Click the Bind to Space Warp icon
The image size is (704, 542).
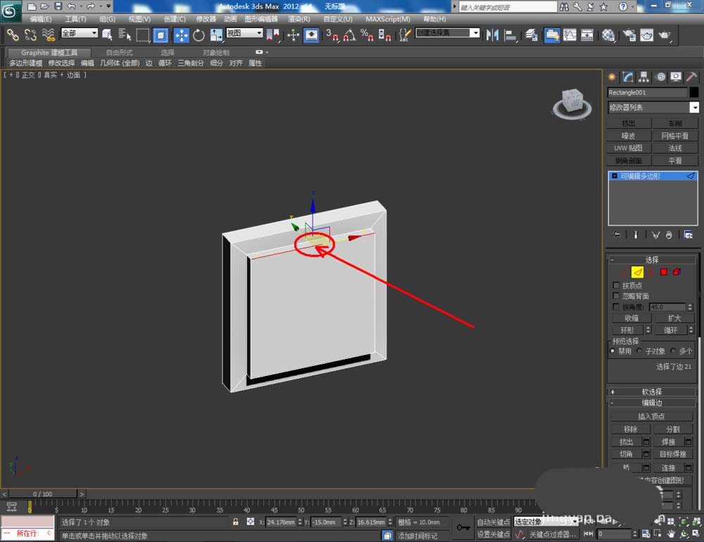(48, 35)
